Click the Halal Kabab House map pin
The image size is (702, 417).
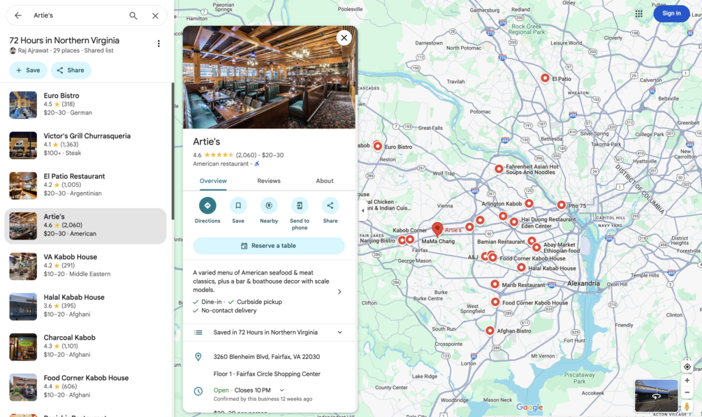[521, 268]
